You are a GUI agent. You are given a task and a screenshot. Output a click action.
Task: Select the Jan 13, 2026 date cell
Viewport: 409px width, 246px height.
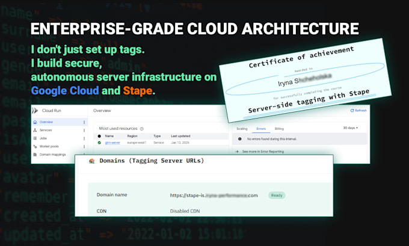180,143
